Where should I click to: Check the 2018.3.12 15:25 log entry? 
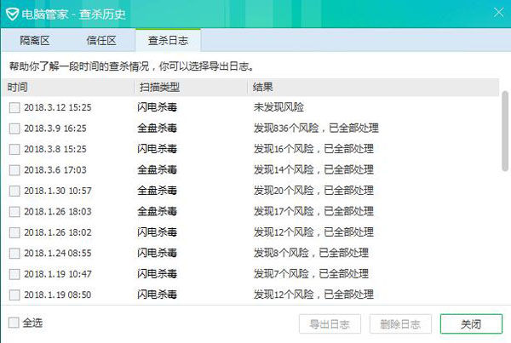[14, 108]
